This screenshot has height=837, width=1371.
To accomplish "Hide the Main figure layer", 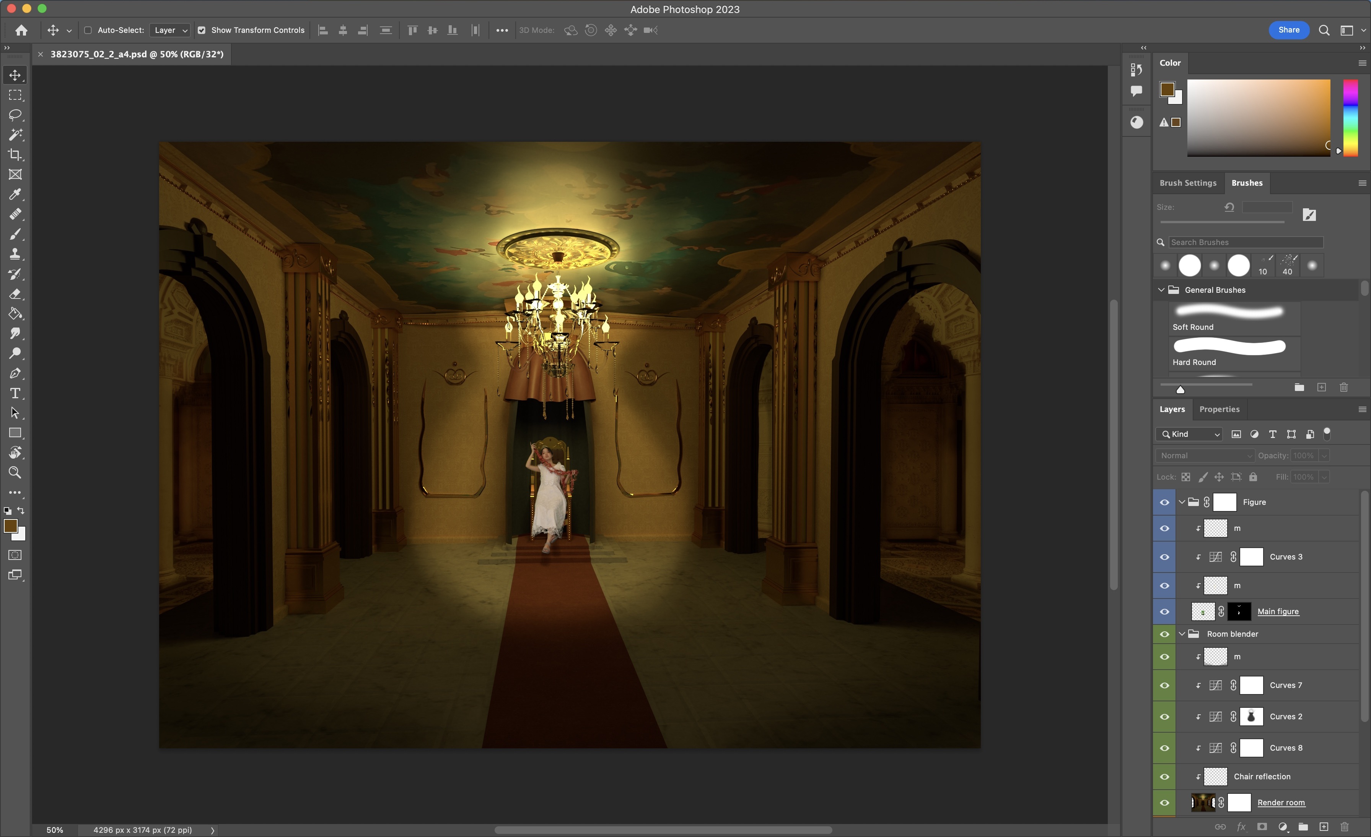I will point(1164,612).
